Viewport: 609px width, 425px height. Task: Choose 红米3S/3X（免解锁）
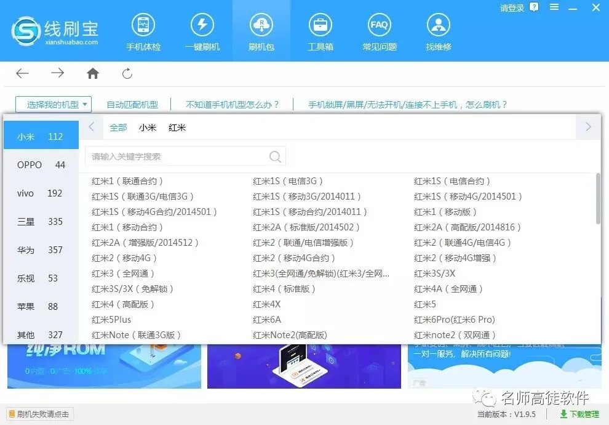[x=132, y=289]
